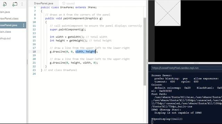The image size is (222, 124).
Task: Click 'Font Path:' console line
Action: 159,94
